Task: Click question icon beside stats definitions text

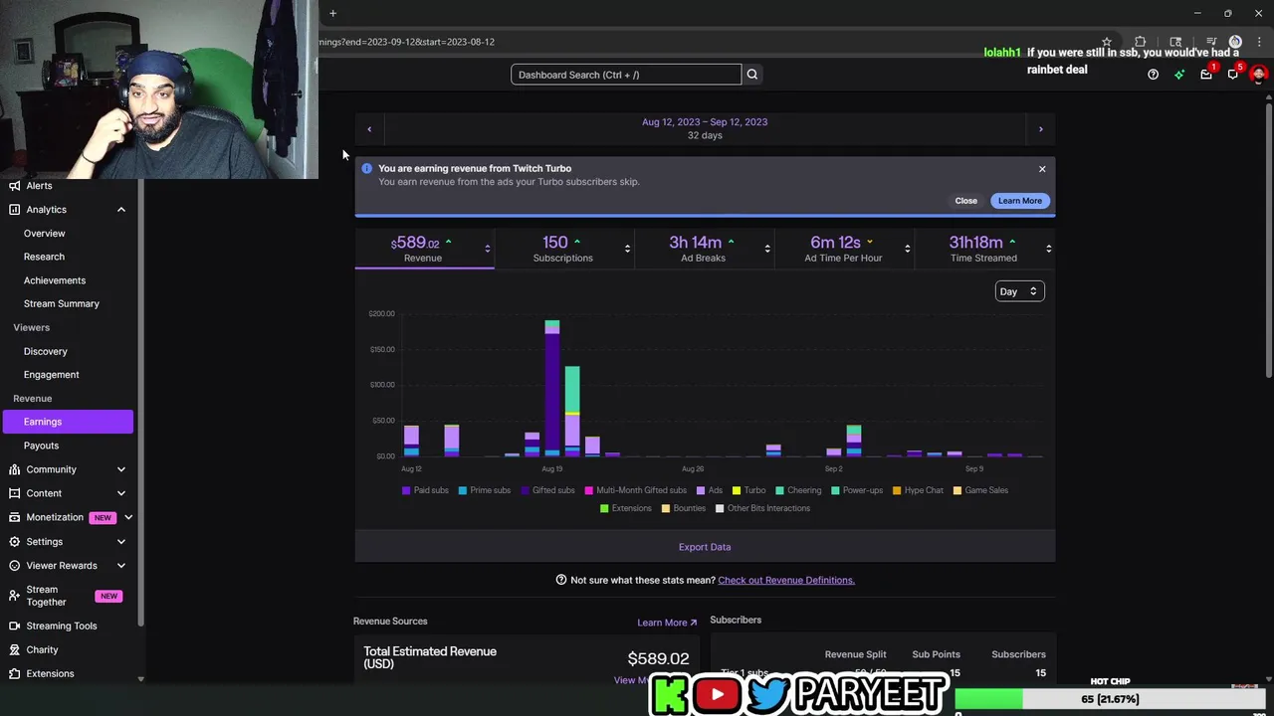Action: [561, 580]
